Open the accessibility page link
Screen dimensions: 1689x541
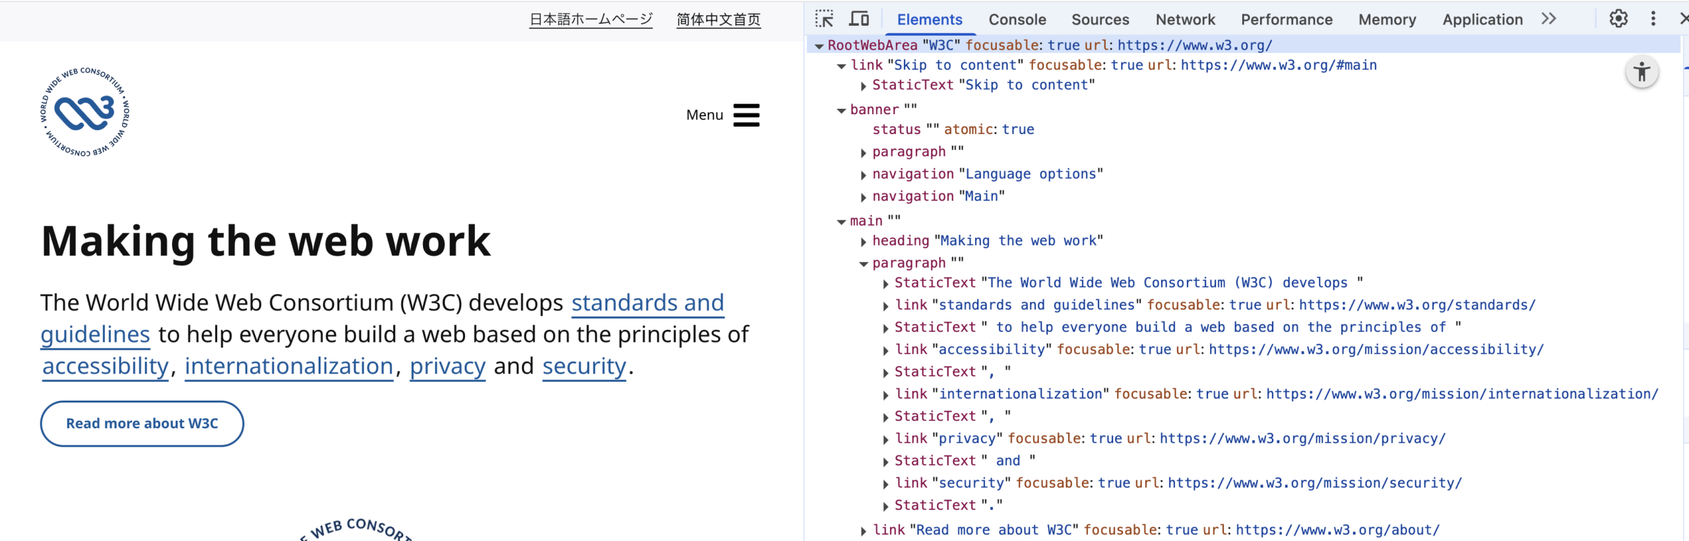[106, 366]
